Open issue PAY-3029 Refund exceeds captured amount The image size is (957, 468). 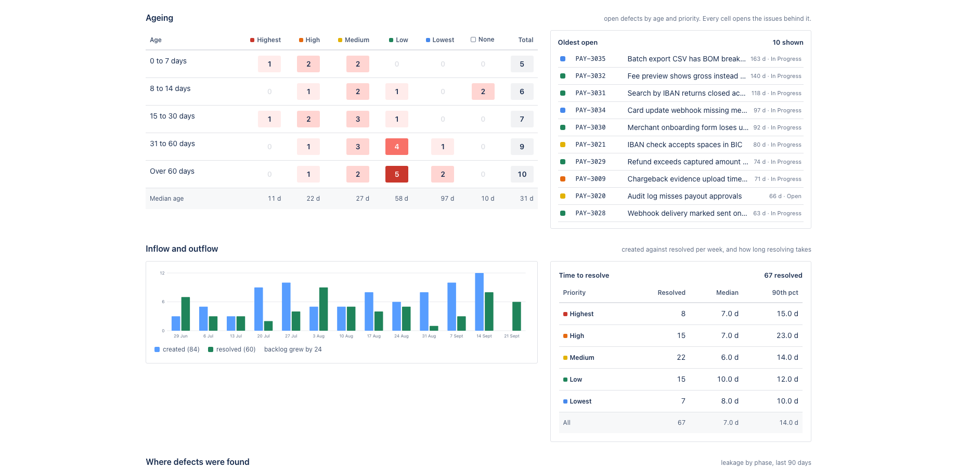(680, 162)
